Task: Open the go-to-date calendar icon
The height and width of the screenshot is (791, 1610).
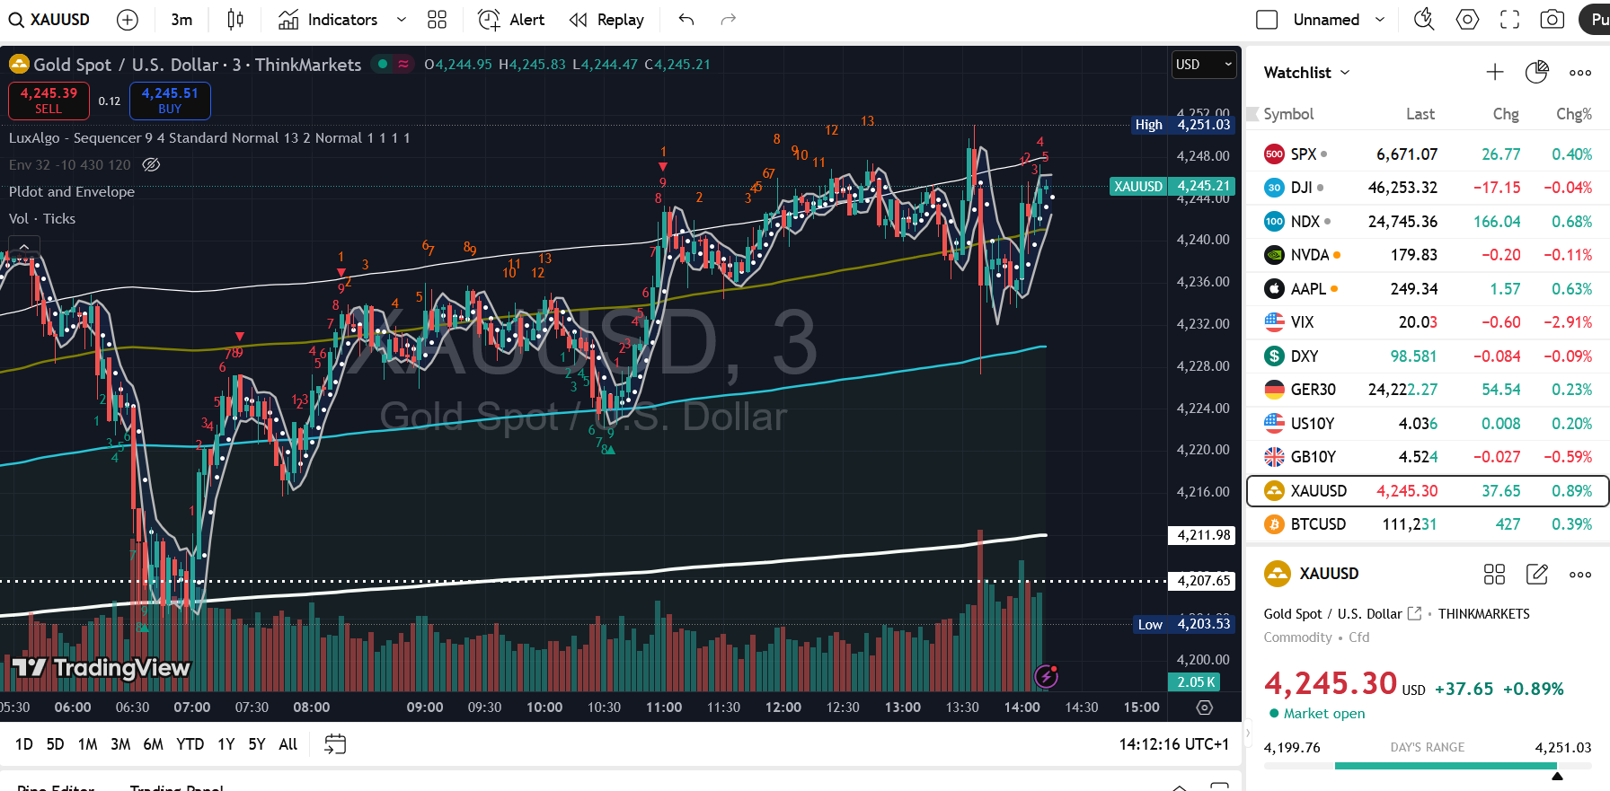Action: (x=335, y=744)
